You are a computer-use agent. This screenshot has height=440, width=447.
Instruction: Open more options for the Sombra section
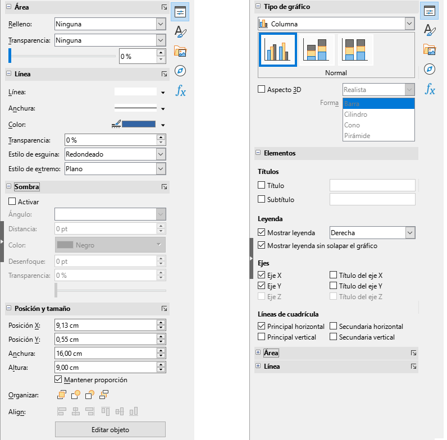pos(164,187)
